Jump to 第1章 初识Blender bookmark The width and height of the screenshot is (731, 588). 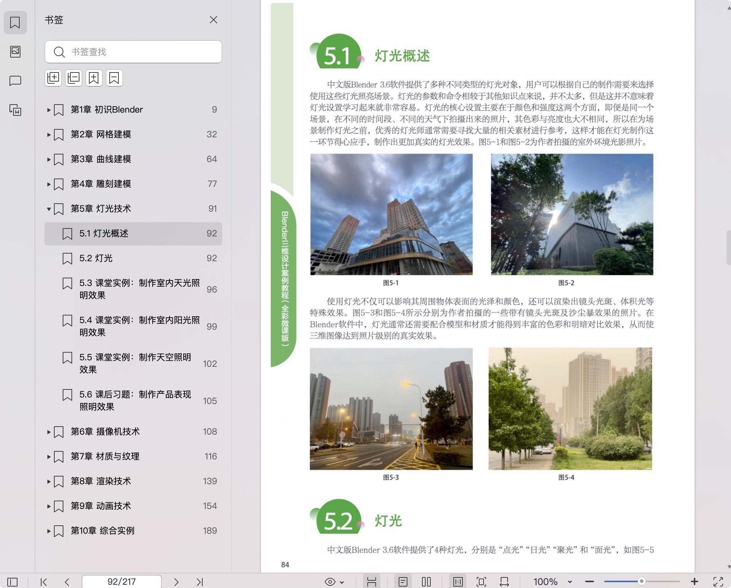click(x=133, y=110)
